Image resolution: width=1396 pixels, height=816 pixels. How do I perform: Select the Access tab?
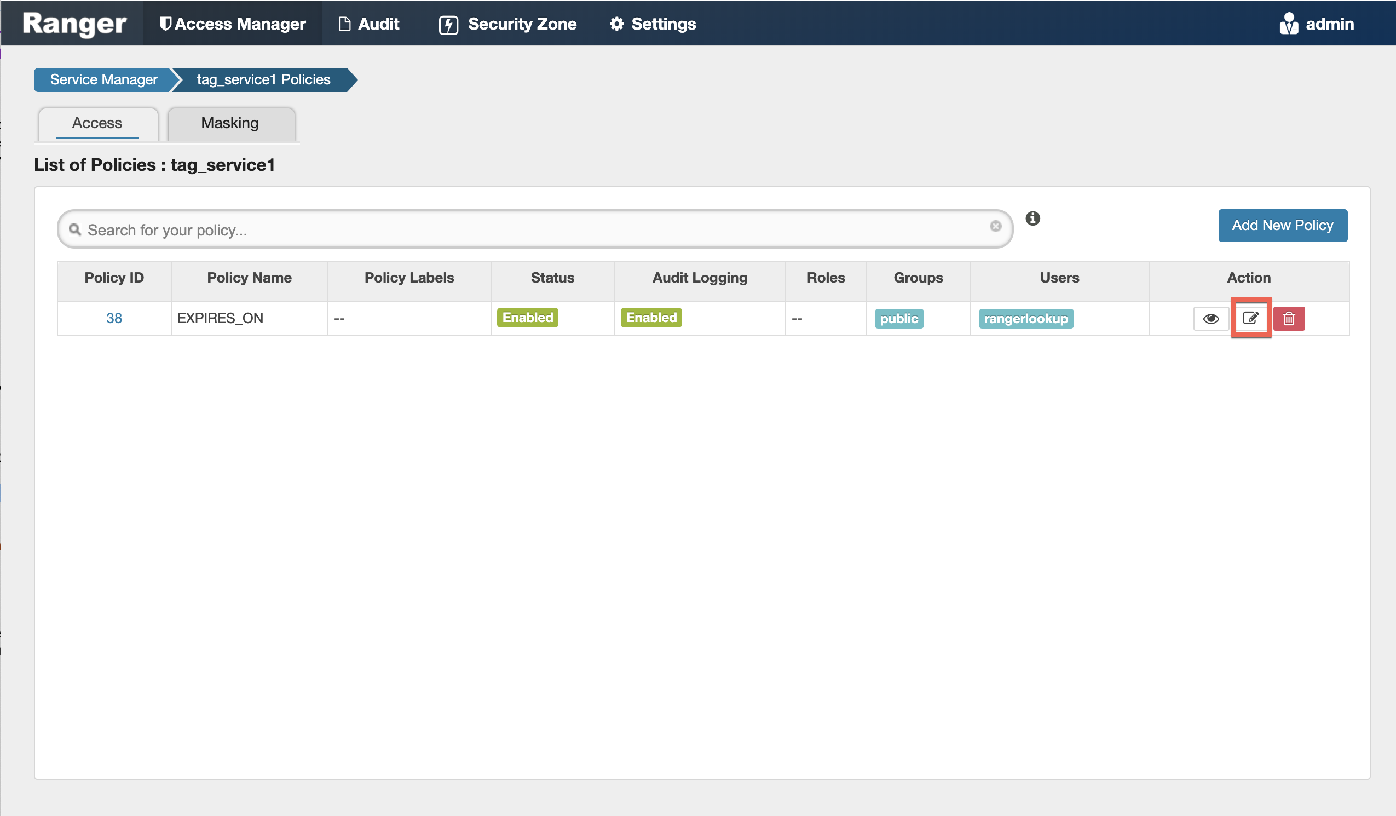[x=97, y=123]
